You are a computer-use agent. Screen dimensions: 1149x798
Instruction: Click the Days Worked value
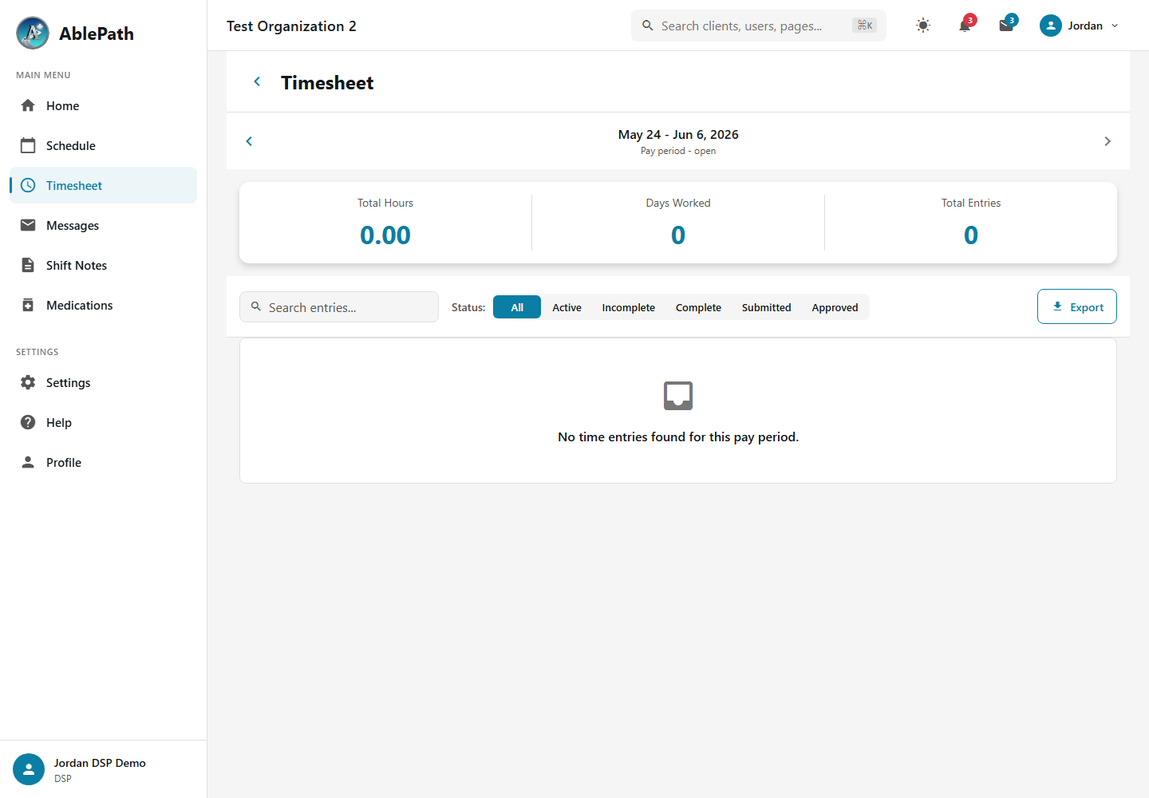678,235
